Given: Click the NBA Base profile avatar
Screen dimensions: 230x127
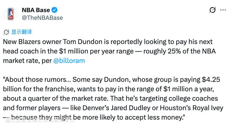Looking at the screenshot, I should 11,14.
